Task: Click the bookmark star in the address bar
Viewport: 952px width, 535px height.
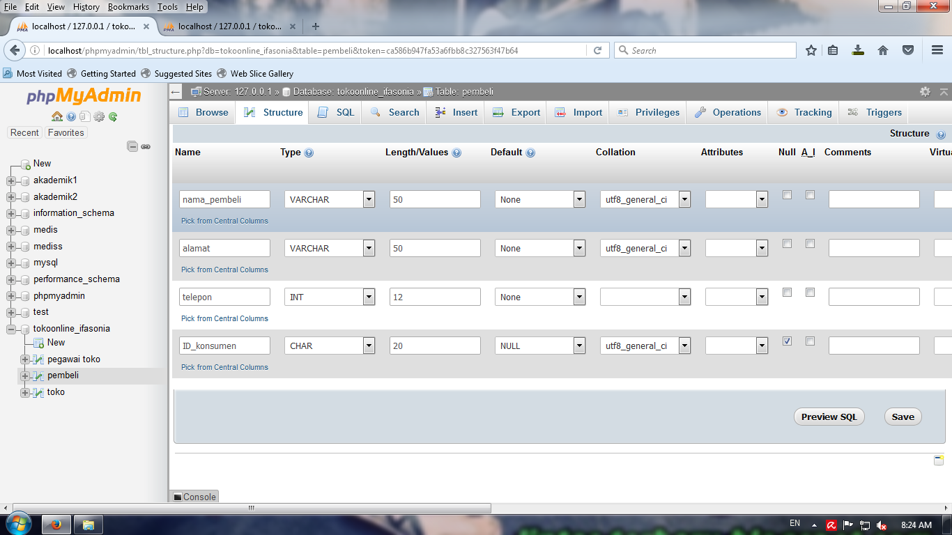Action: (x=810, y=50)
